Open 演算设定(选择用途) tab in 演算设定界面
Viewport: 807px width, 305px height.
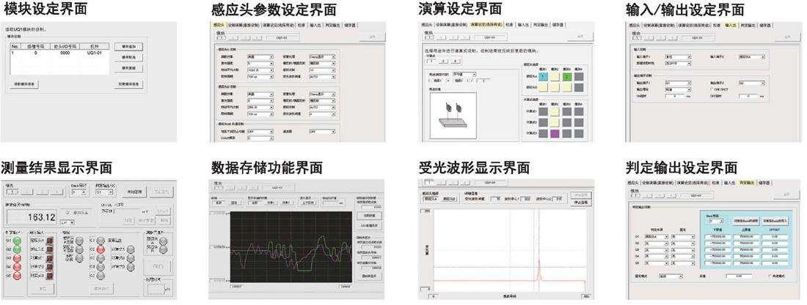pos(486,25)
